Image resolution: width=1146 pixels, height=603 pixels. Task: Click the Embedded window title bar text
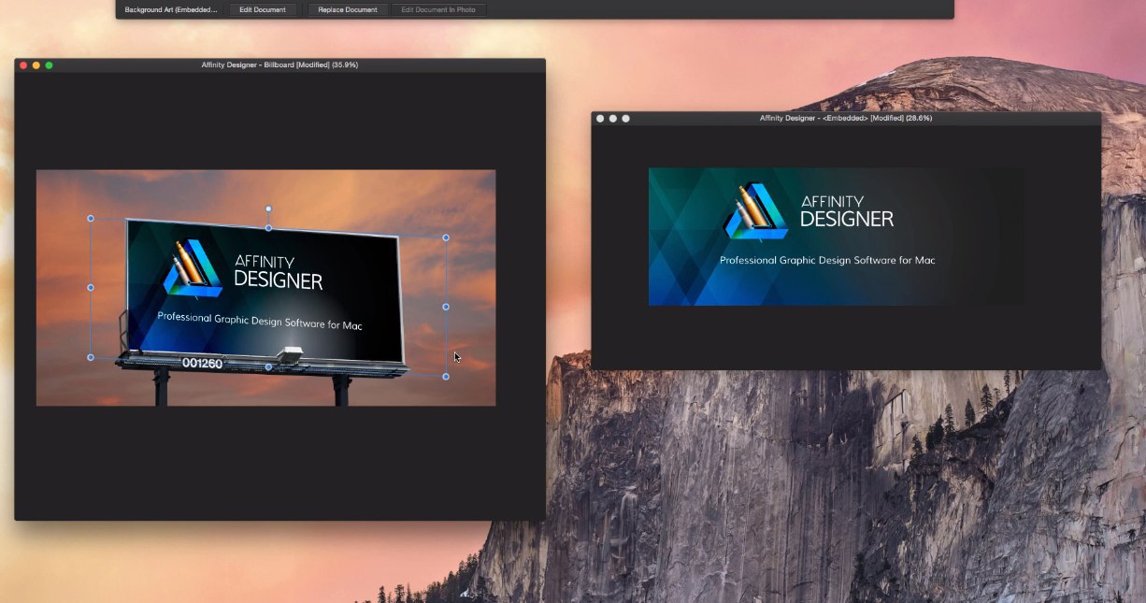point(846,119)
